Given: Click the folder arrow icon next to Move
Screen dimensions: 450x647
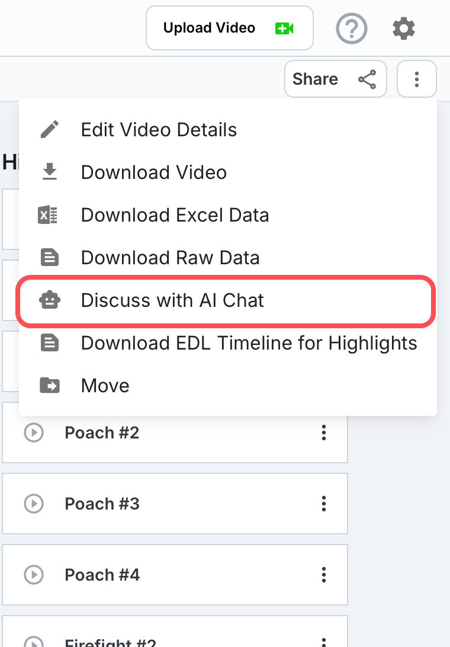Looking at the screenshot, I should pos(50,385).
